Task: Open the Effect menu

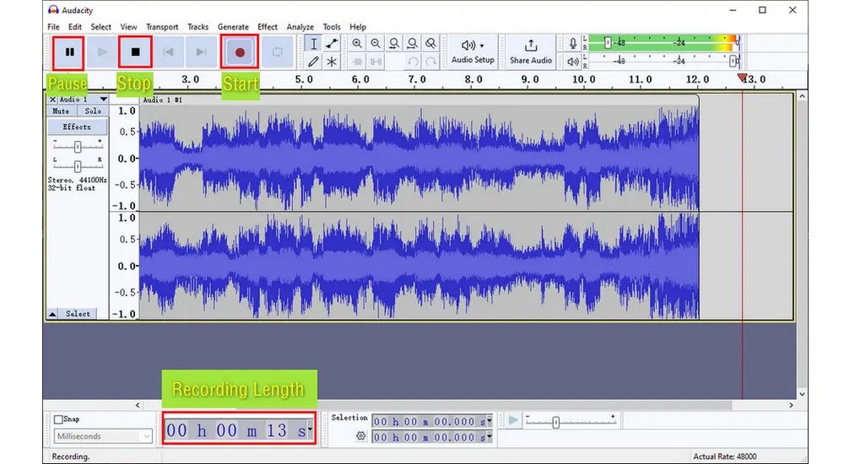Action: coord(268,27)
